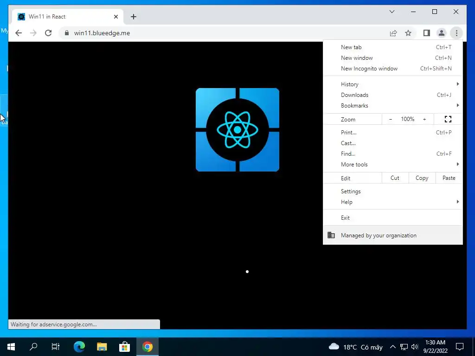This screenshot has height=356, width=475.
Task: Click the fullscreen icon in Zoom row
Action: (448, 119)
